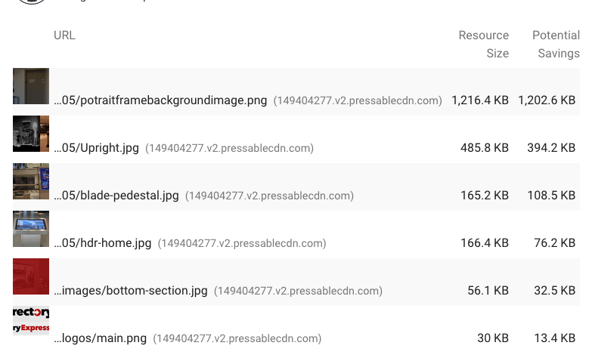Select the 13.4 KB savings for main.png
The image size is (589, 361).
tap(555, 338)
